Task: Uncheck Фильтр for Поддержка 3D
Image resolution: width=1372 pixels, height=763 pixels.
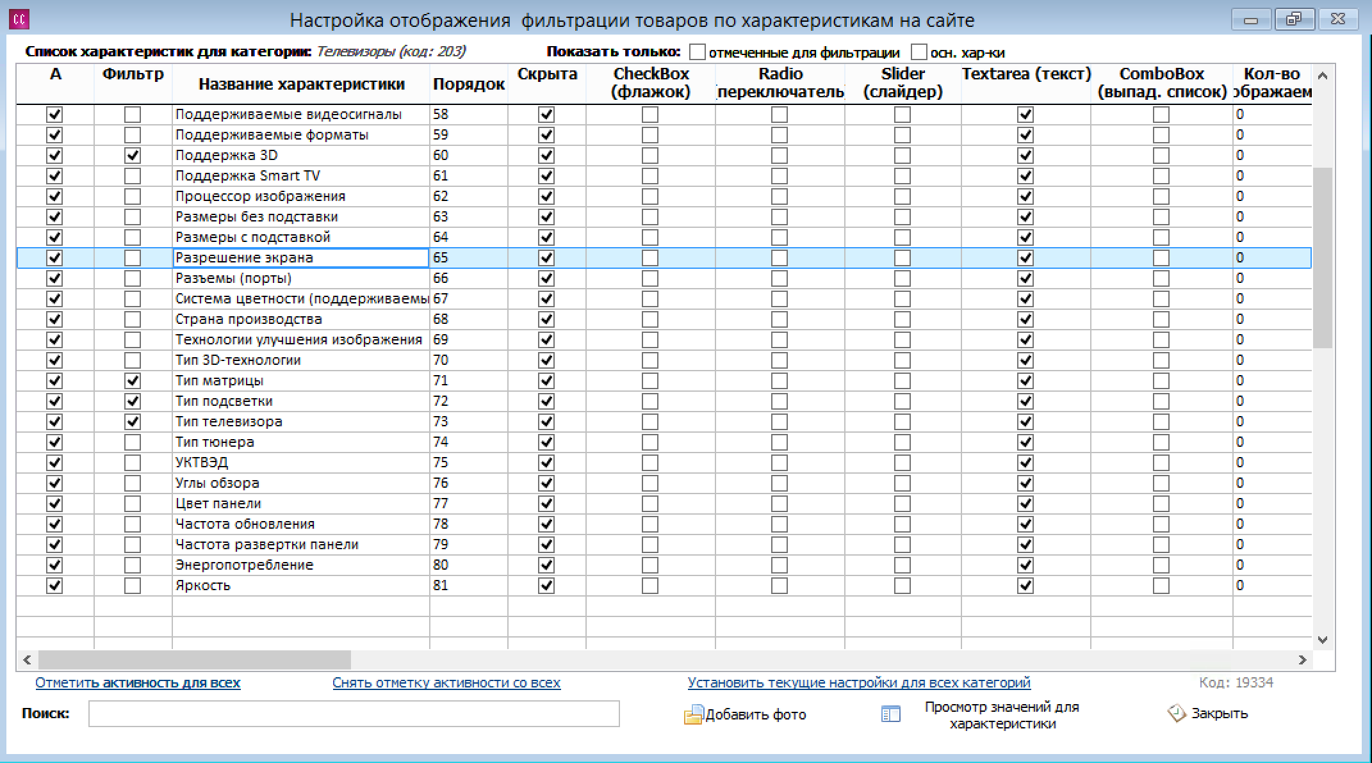Action: [133, 156]
